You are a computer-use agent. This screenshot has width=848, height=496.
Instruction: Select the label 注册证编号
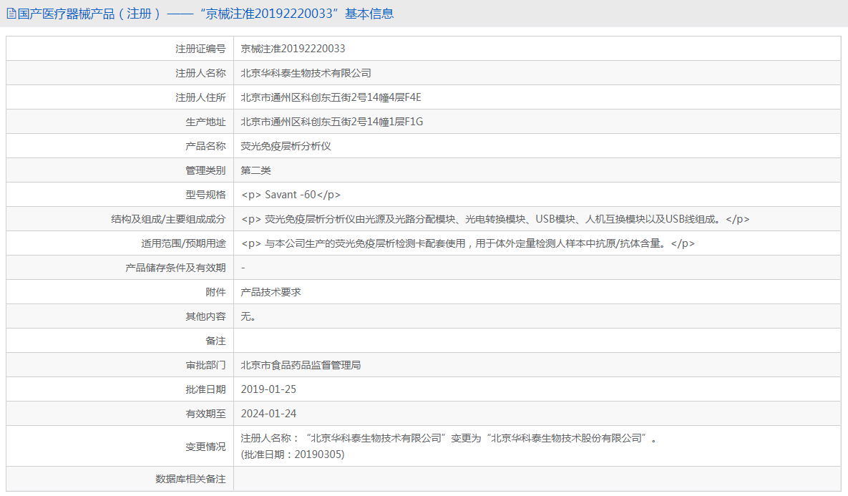pos(200,49)
